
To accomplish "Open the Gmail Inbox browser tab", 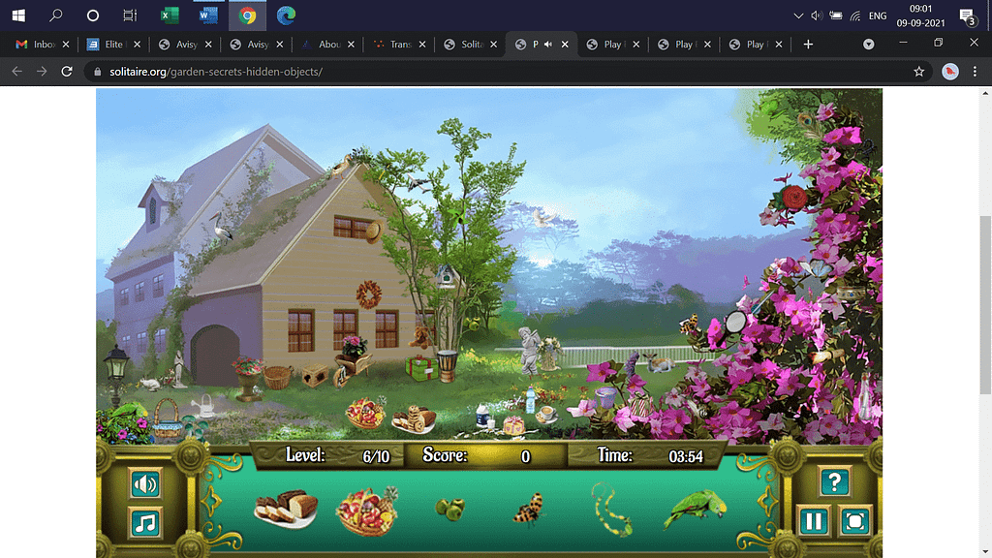I will [x=37, y=45].
